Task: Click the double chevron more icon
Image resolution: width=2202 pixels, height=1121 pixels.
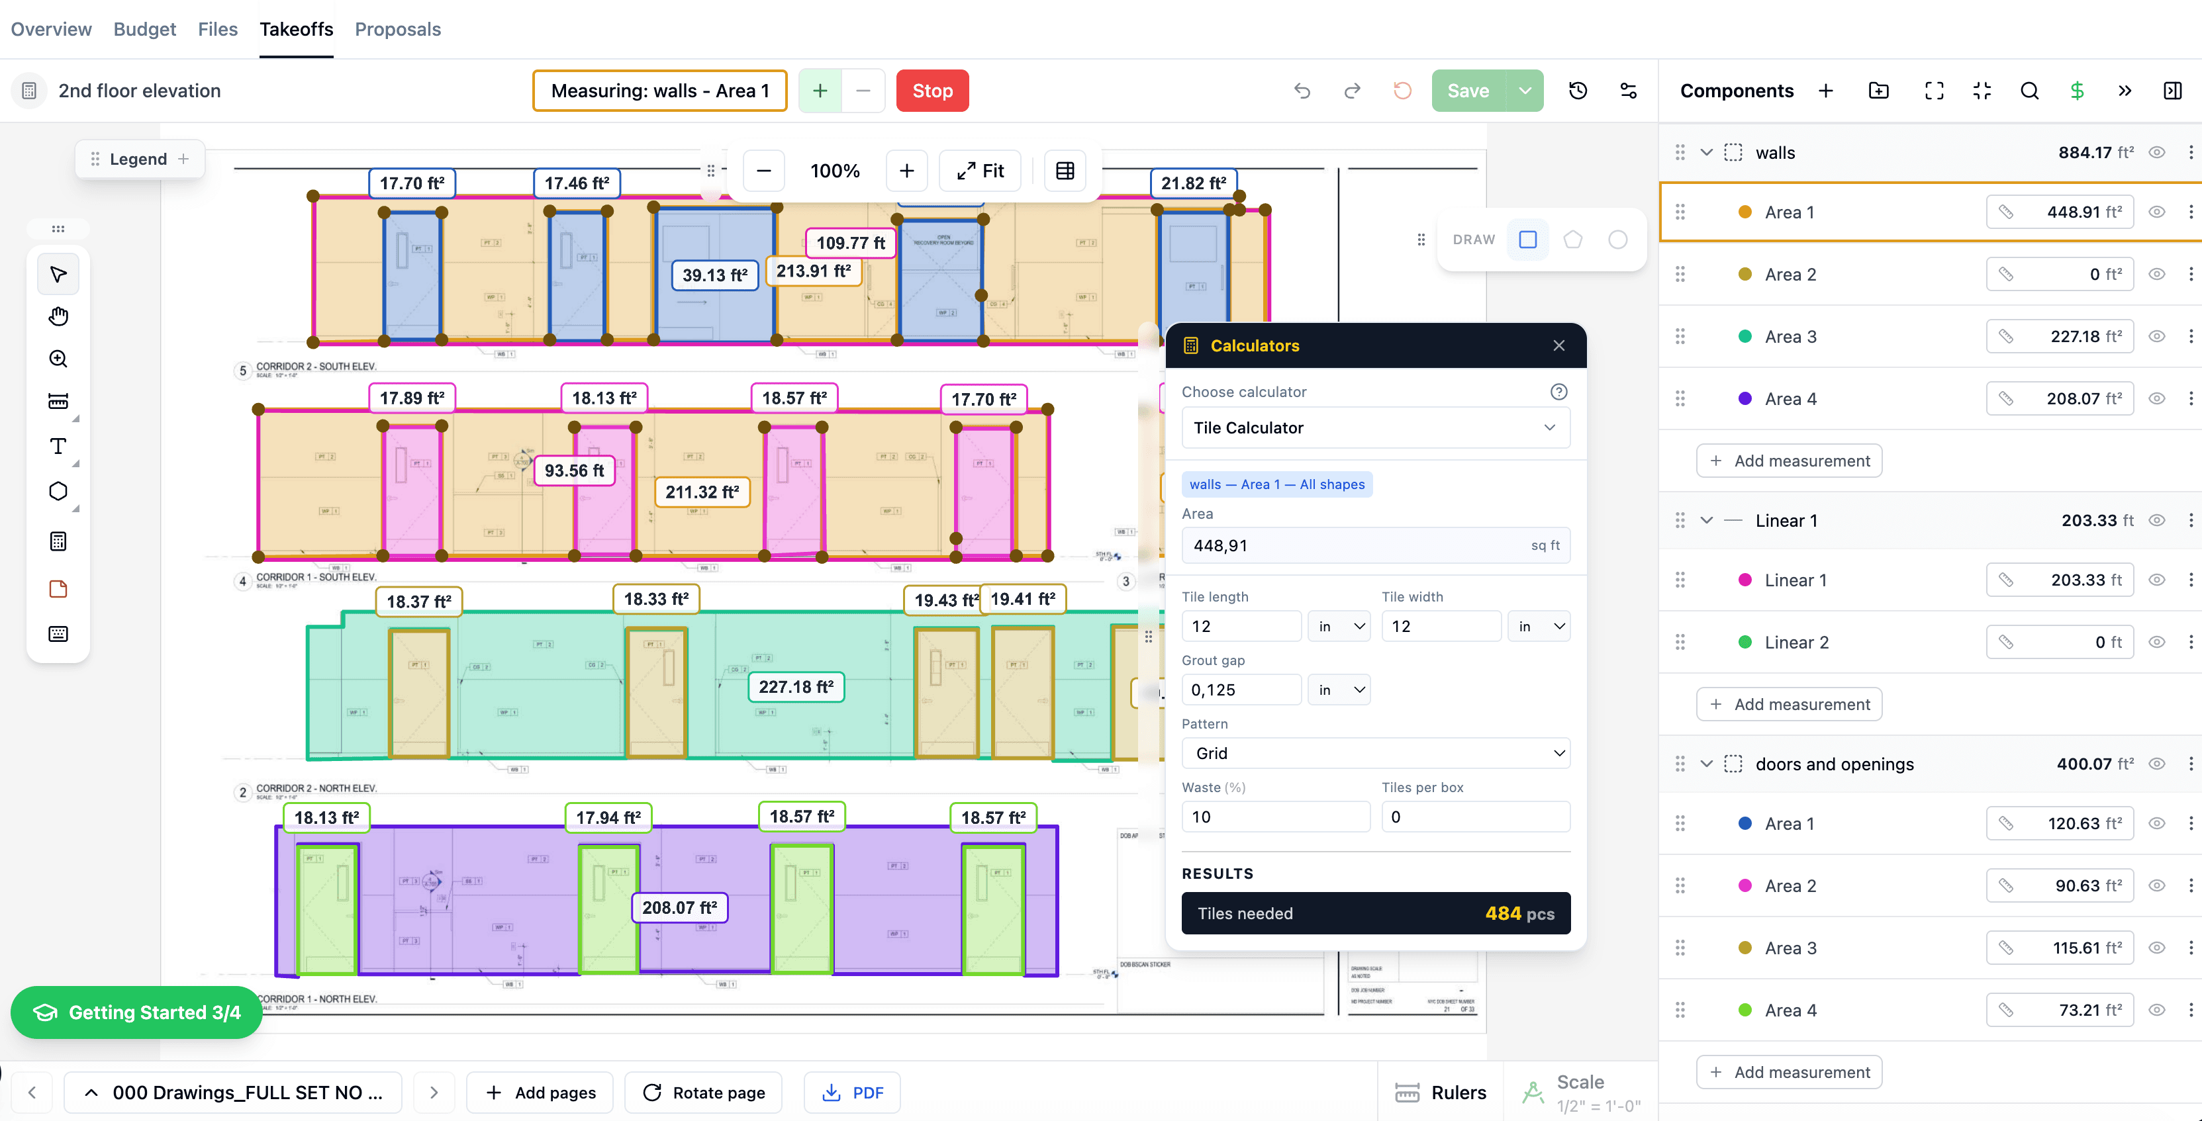Action: [x=2125, y=91]
